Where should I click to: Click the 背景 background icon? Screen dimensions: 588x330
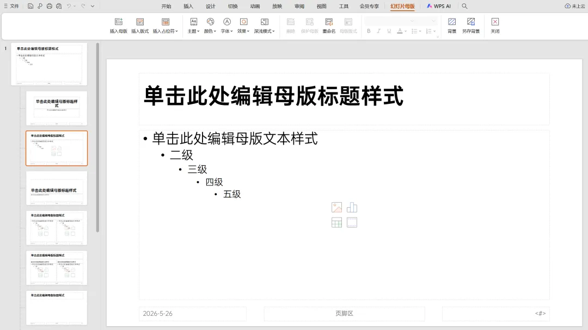(452, 26)
